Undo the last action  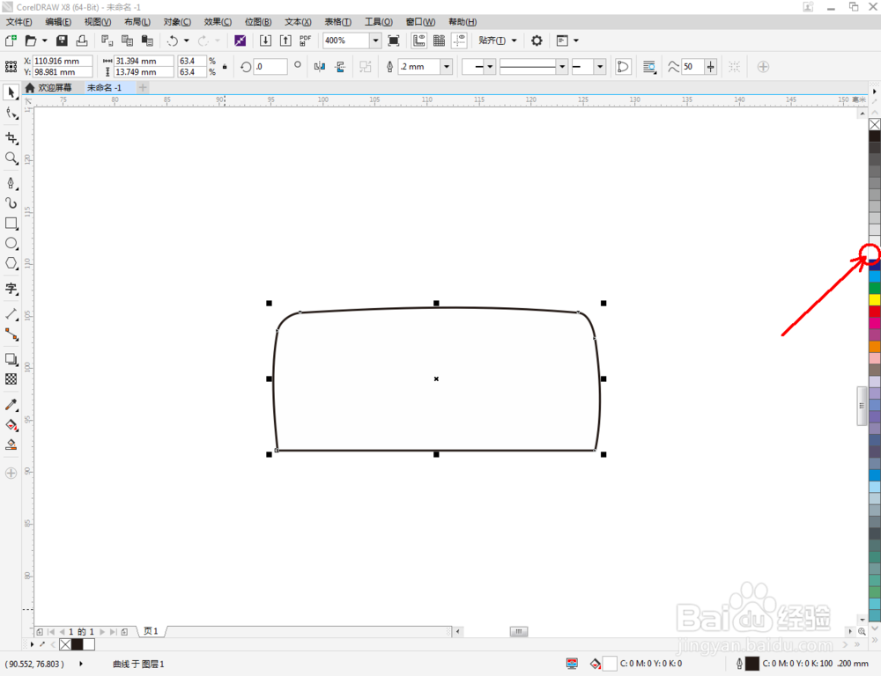[x=173, y=40]
